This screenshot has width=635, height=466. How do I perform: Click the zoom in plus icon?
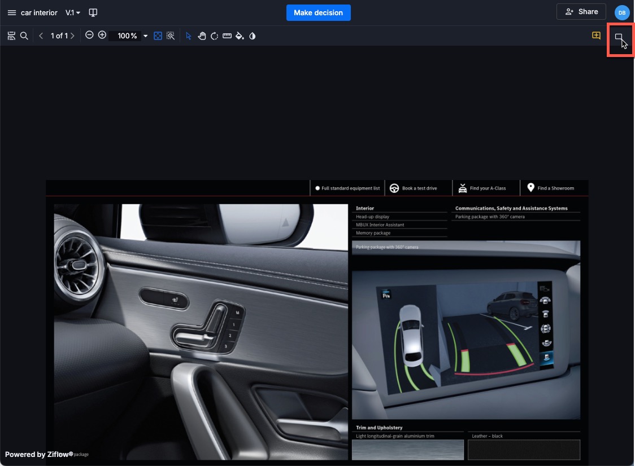click(x=102, y=35)
